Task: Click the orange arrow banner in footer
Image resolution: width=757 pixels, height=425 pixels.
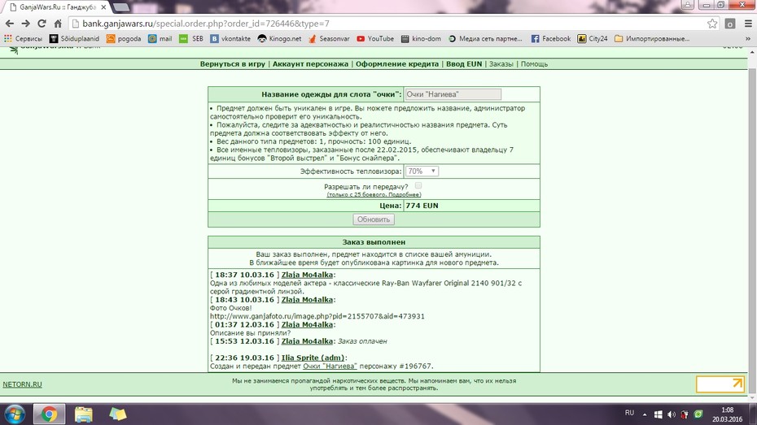Action: pos(720,384)
